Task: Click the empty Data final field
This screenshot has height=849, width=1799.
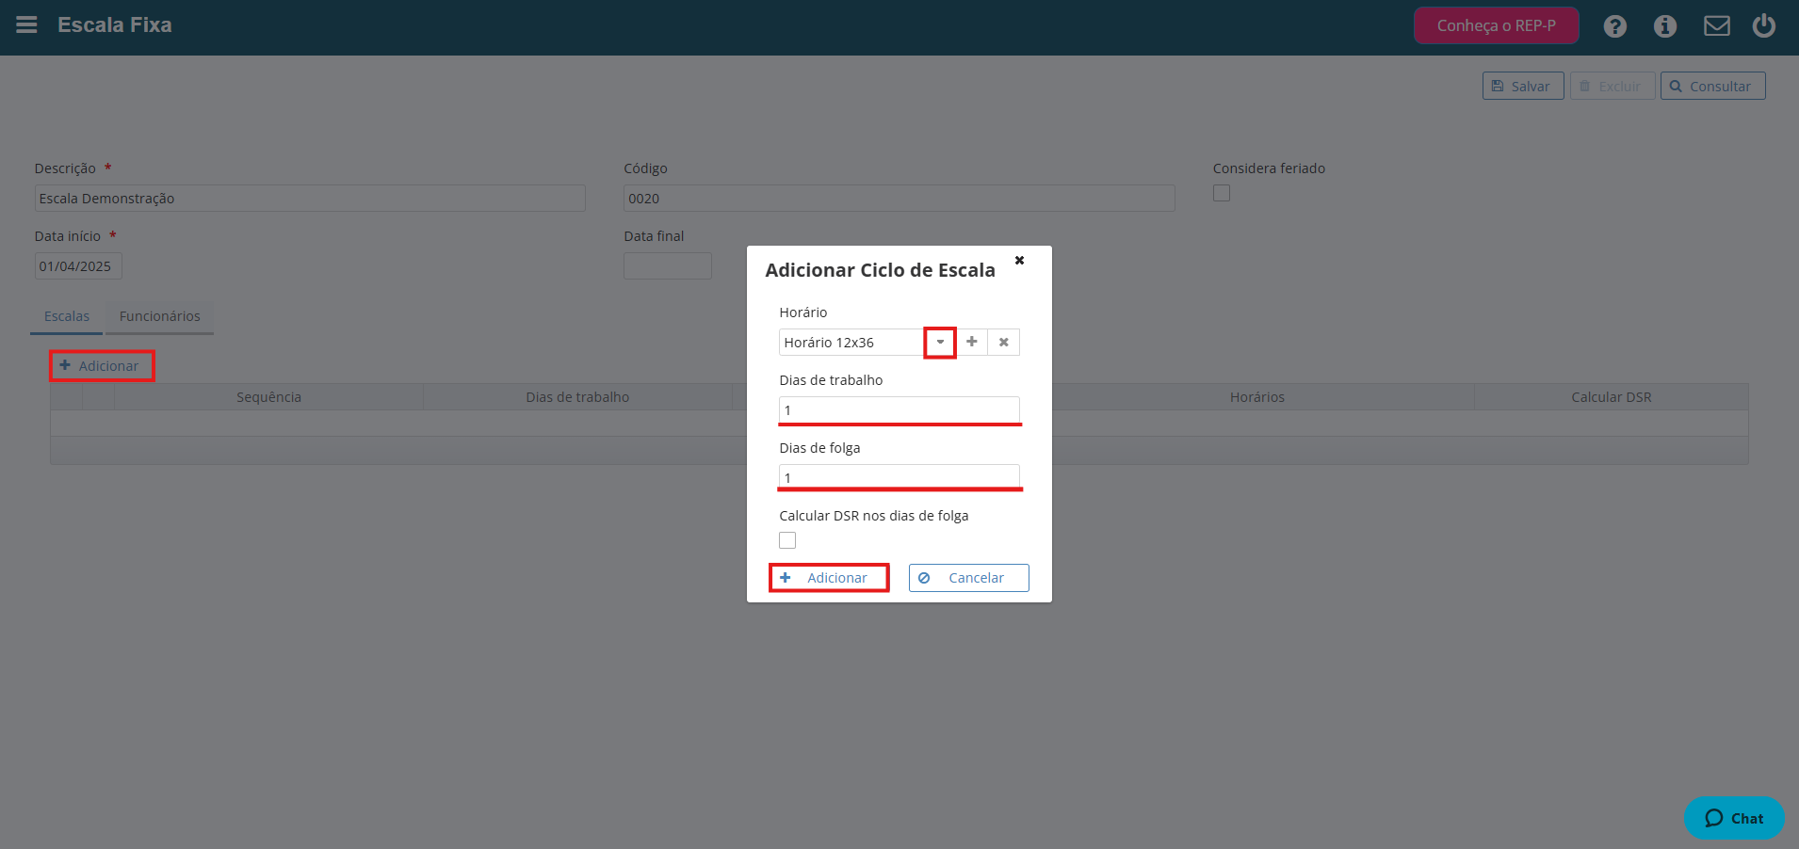Action: 667,266
